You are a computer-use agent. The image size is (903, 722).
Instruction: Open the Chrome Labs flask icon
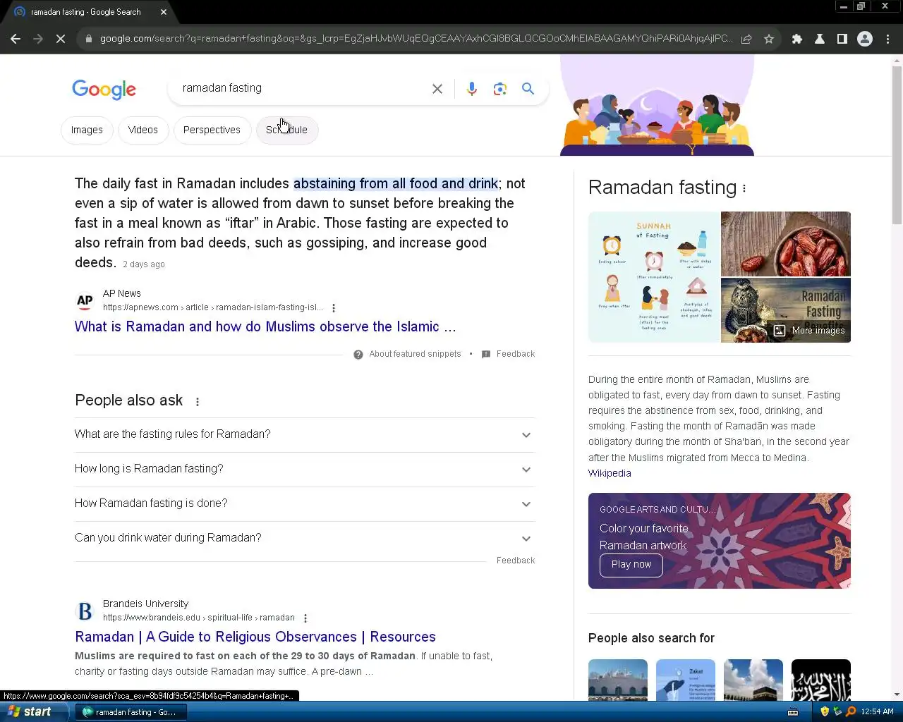tap(820, 39)
